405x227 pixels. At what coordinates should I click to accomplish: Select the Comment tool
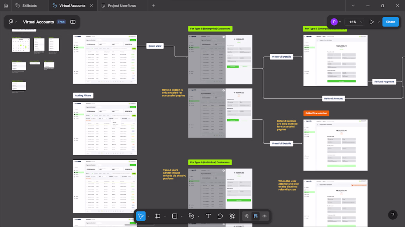click(x=220, y=216)
